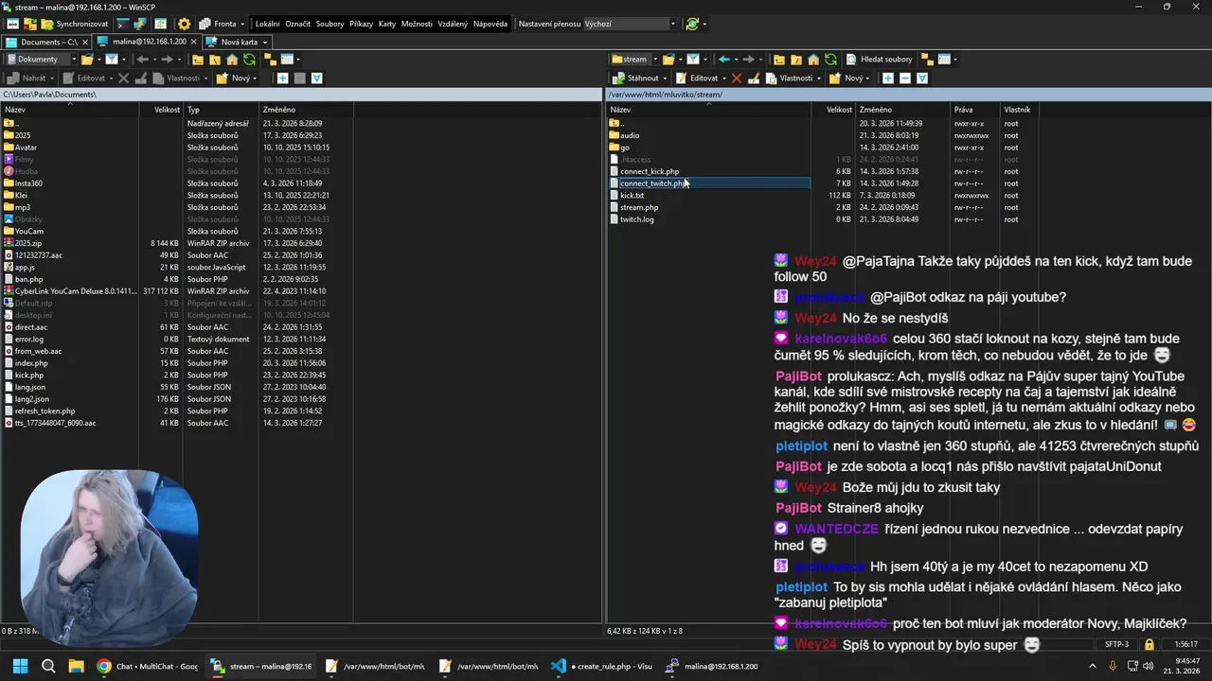Delete selected remote file with red X
Screen dimensions: 1212x681
coord(737,78)
